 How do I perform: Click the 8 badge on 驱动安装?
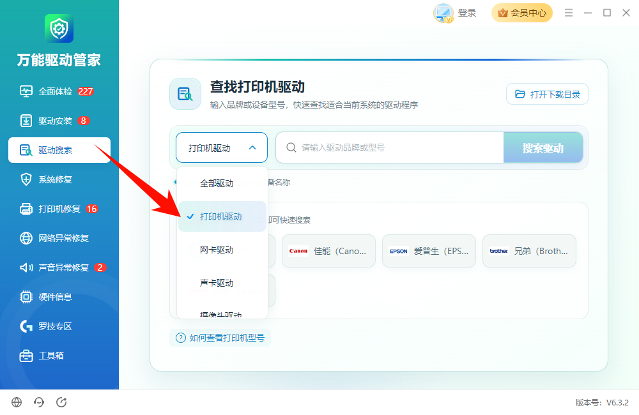(84, 121)
